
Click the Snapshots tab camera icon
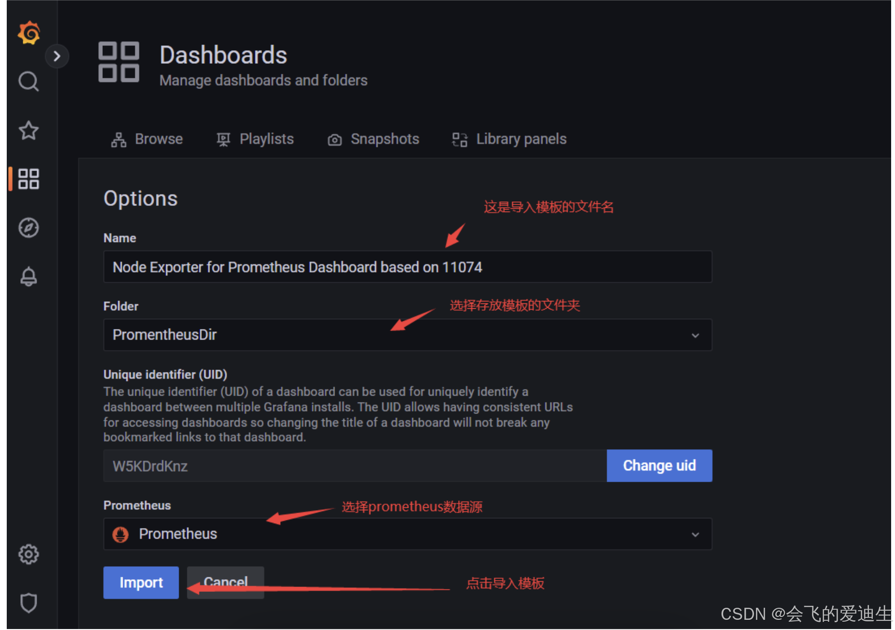click(x=335, y=140)
